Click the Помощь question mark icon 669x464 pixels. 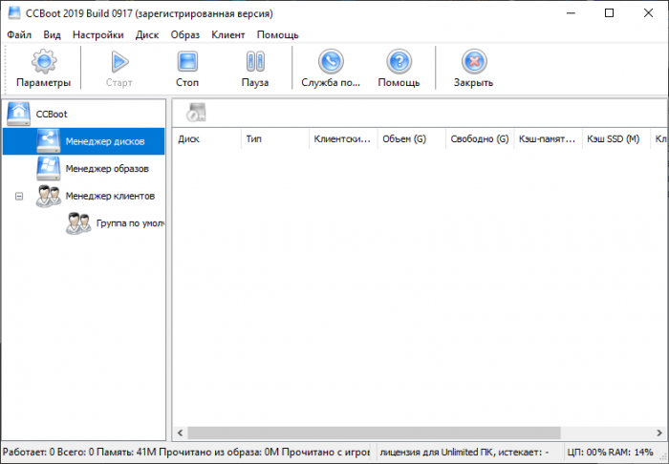click(x=399, y=63)
